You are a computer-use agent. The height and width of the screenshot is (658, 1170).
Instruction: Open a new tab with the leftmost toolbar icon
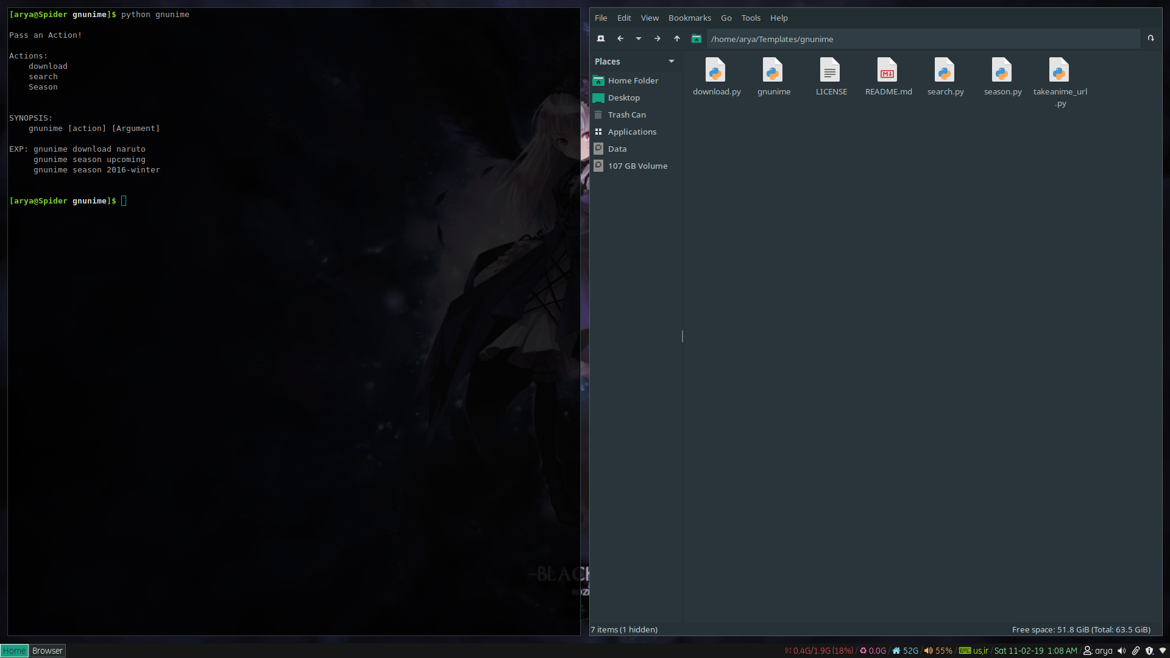click(600, 38)
